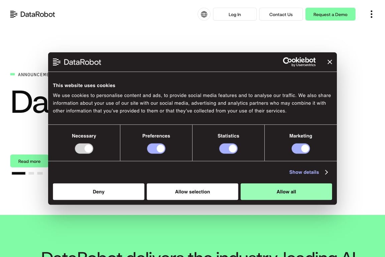Open the globe language selector

tap(204, 14)
